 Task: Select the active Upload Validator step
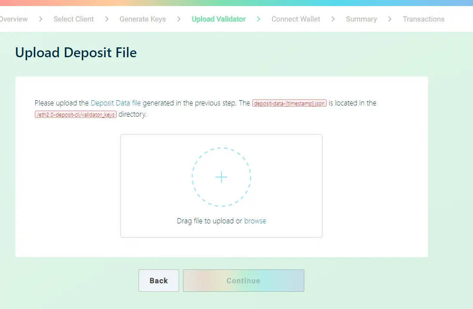[219, 19]
